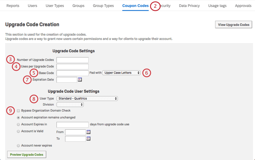Click the View Upgrade Codes button
Viewport: 255px width, 160px height.
pyautogui.click(x=233, y=25)
